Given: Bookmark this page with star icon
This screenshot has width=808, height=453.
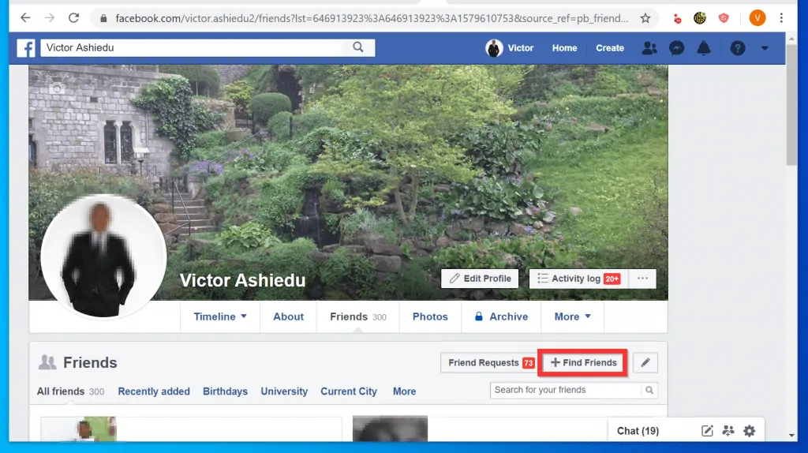Looking at the screenshot, I should point(645,17).
